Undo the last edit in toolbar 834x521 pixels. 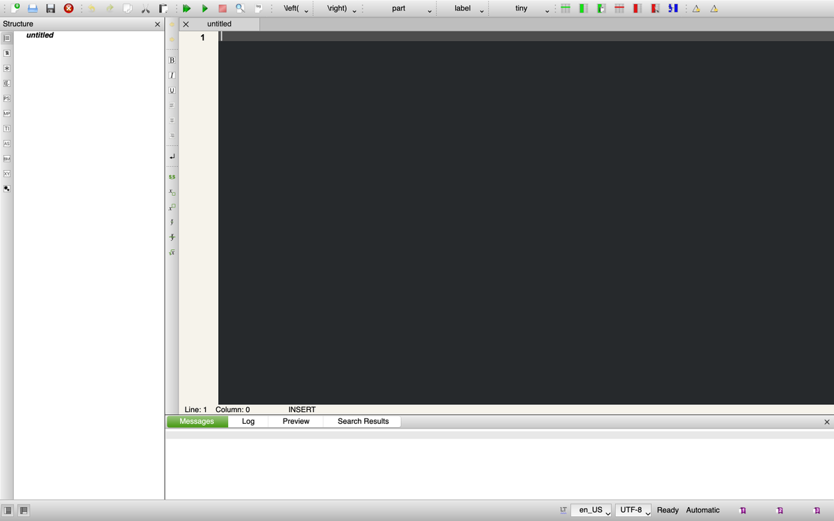91,8
